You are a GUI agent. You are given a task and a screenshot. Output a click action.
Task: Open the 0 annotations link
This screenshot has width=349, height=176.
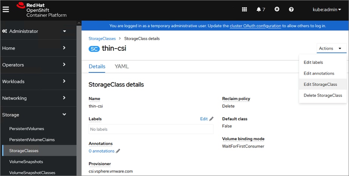coord(102,151)
